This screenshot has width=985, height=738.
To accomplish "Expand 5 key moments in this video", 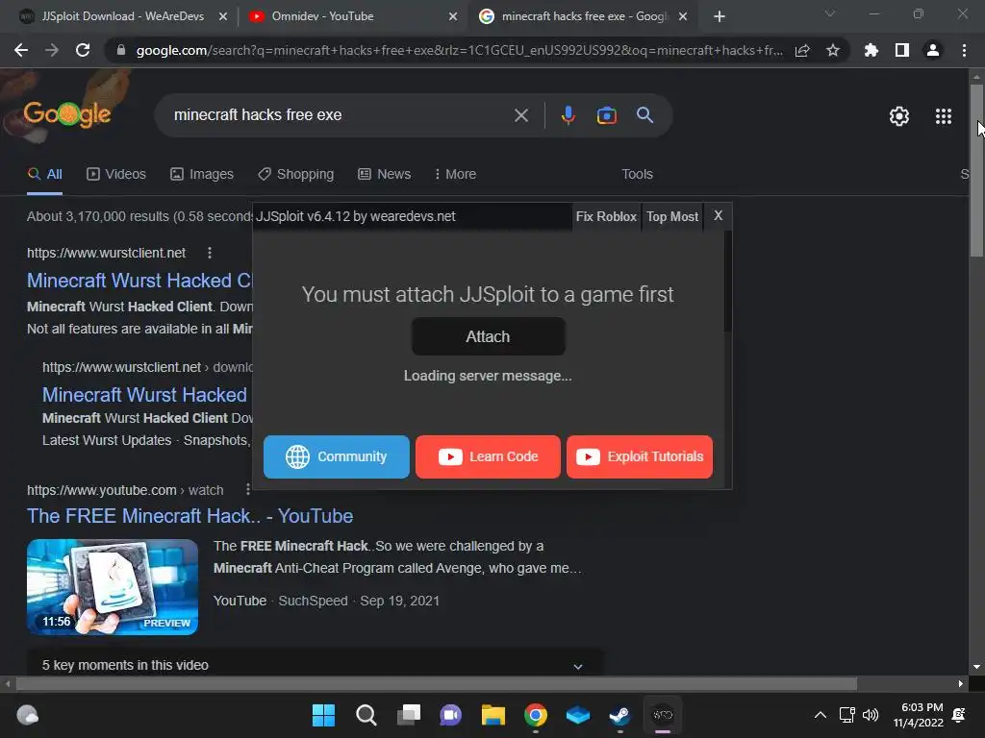I will pos(316,663).
